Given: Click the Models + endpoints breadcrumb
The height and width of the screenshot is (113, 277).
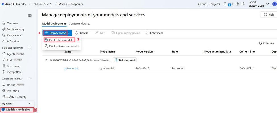Looking at the screenshot, I should (70, 4).
